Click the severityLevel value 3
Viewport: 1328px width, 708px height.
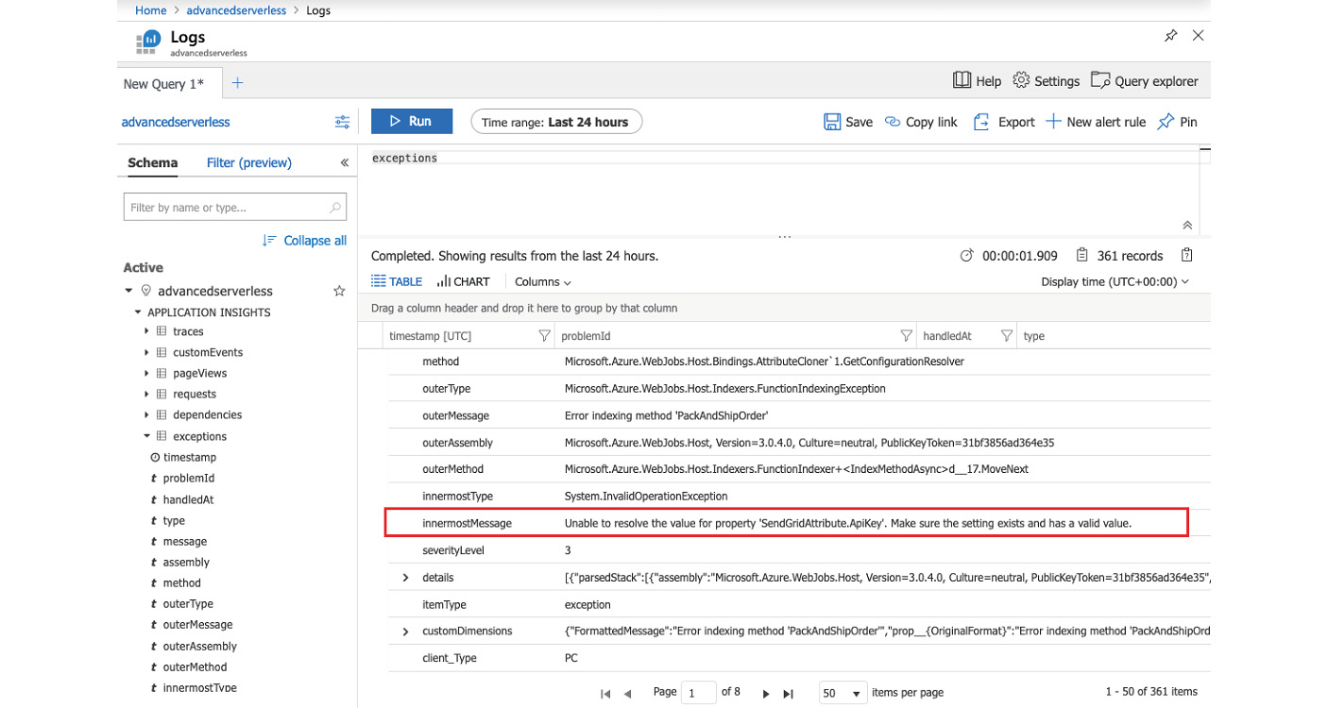tap(568, 550)
